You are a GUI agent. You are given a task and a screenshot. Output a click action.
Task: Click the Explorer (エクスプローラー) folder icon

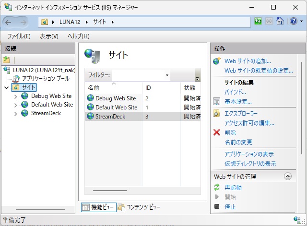point(216,113)
